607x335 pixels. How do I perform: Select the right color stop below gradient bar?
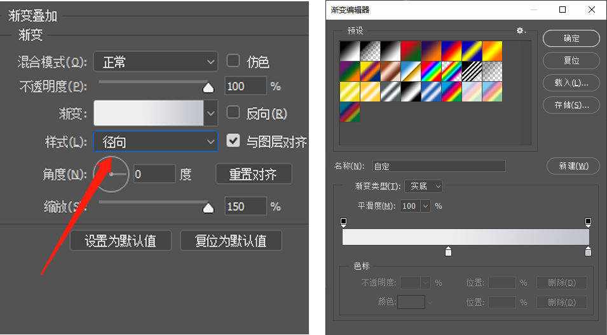[588, 252]
